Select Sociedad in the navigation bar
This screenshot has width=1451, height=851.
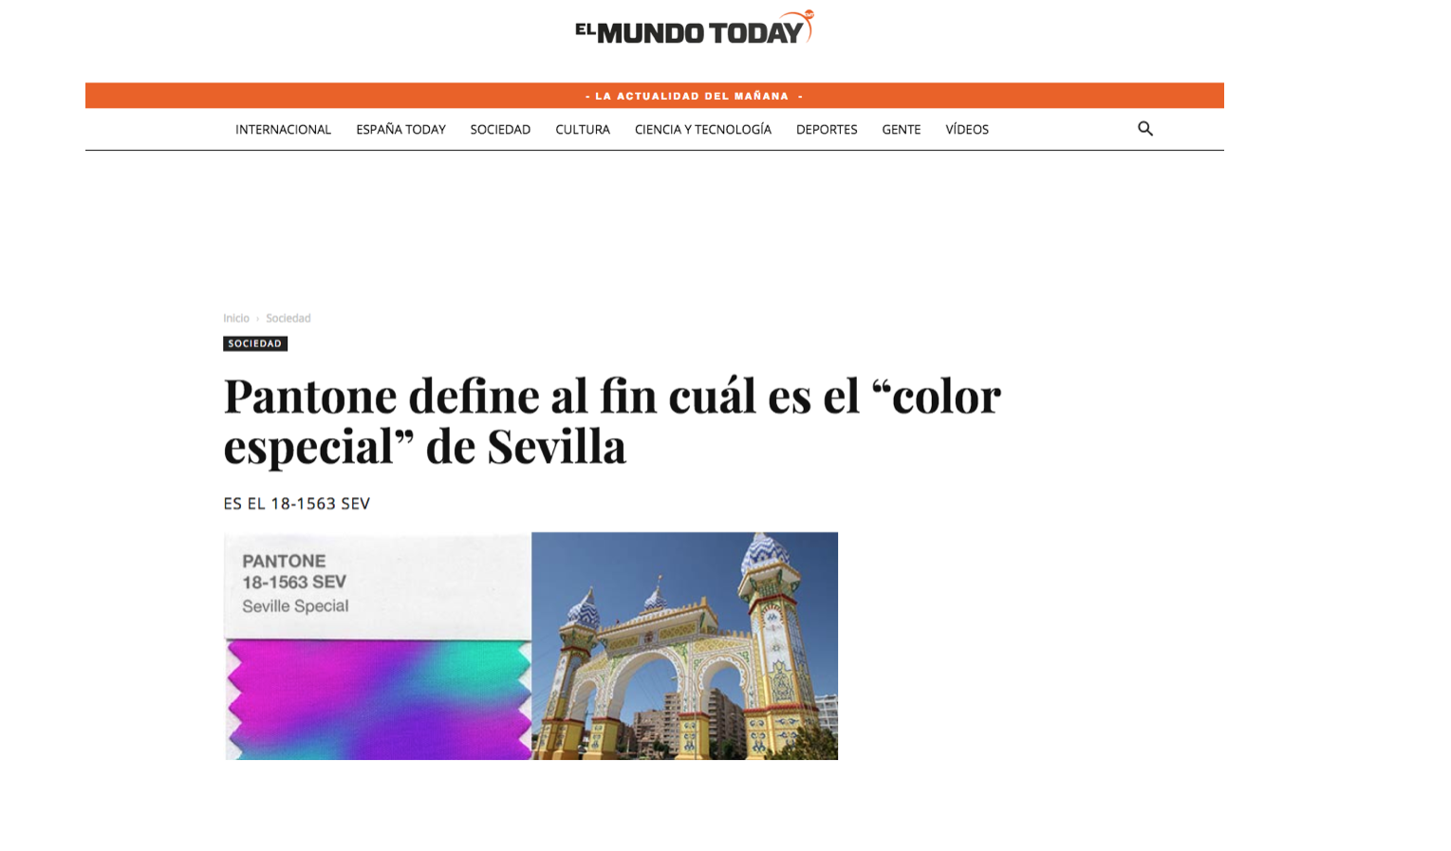click(500, 130)
